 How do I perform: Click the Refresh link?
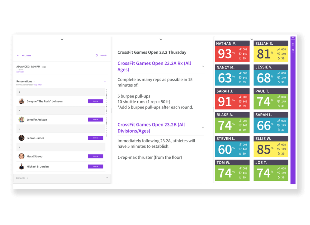tap(103, 55)
